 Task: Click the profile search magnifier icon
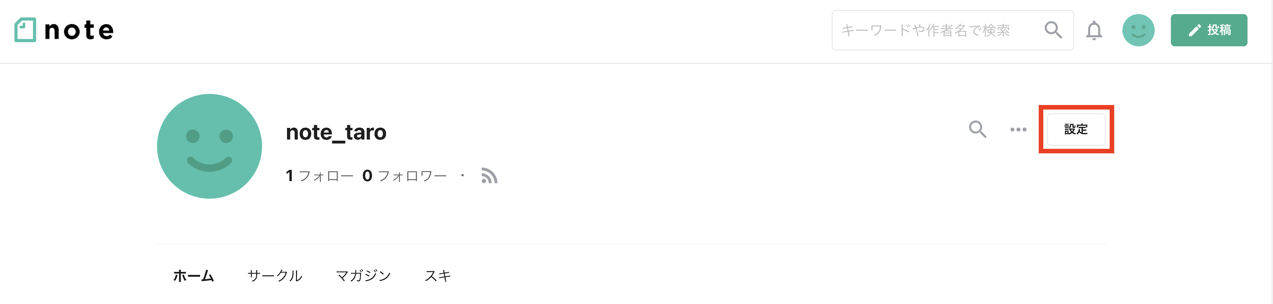(x=977, y=129)
